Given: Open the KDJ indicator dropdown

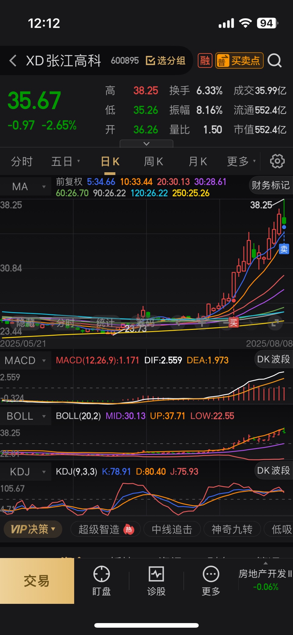Looking at the screenshot, I should [x=26, y=472].
